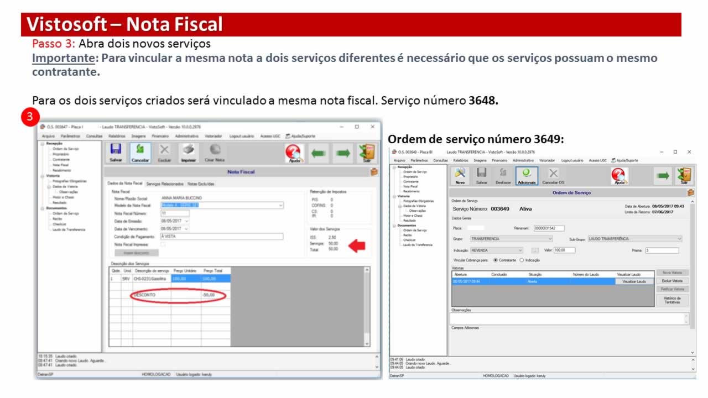Open Ajuda/Suporte menu in O.S. 003649 window

pos(624,160)
